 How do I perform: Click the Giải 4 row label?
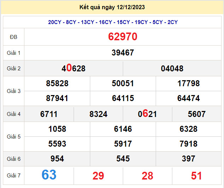pos(13,114)
